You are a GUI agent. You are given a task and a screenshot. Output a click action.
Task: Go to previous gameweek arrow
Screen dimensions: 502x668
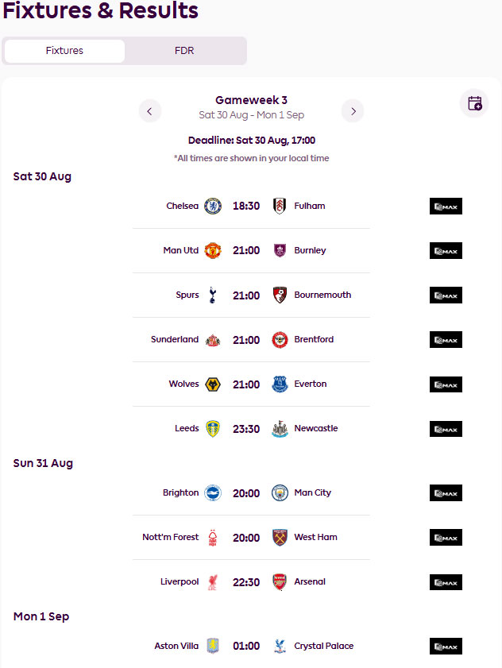tap(149, 111)
